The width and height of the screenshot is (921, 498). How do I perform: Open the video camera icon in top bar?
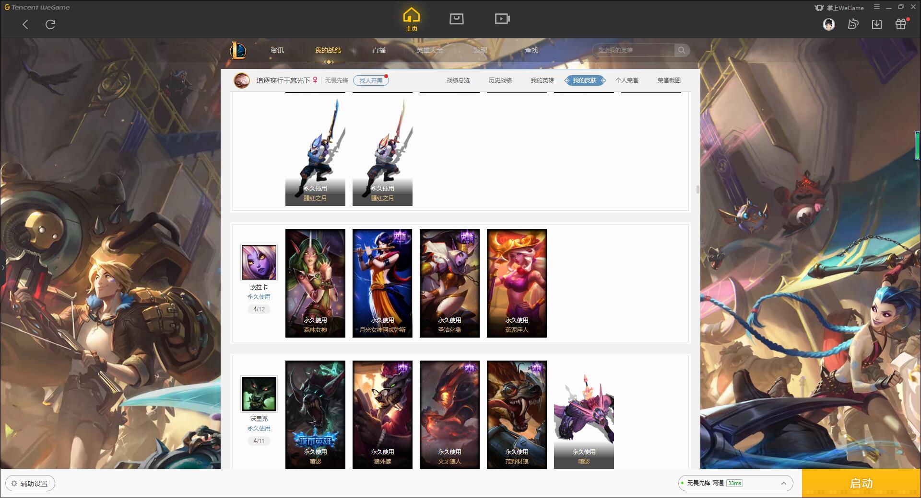[x=502, y=19]
